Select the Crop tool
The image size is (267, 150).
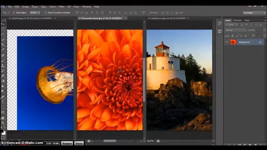point(3,45)
